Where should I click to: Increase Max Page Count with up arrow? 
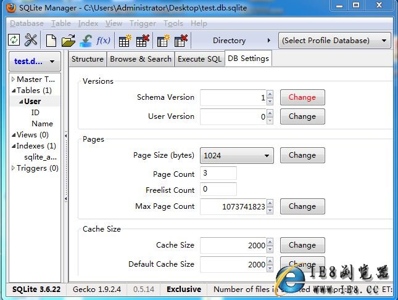point(270,203)
